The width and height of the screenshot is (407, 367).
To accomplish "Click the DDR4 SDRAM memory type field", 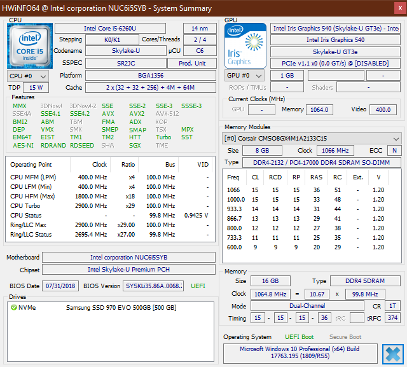I will 365,281.
